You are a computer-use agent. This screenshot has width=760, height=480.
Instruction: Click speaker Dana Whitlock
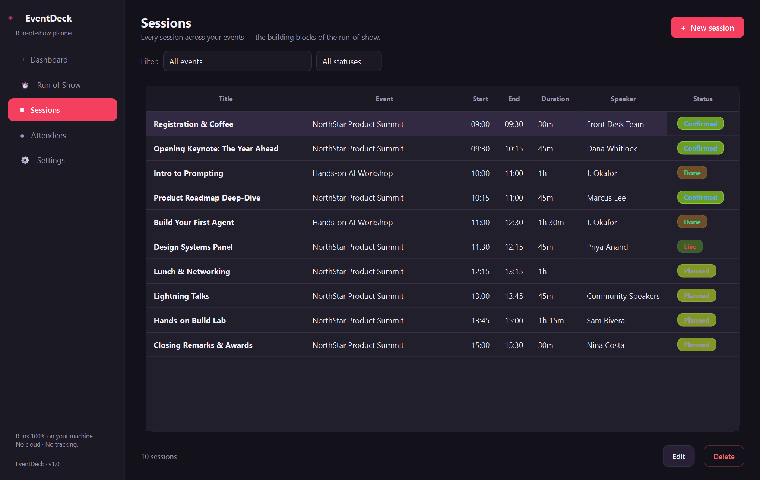(x=612, y=149)
